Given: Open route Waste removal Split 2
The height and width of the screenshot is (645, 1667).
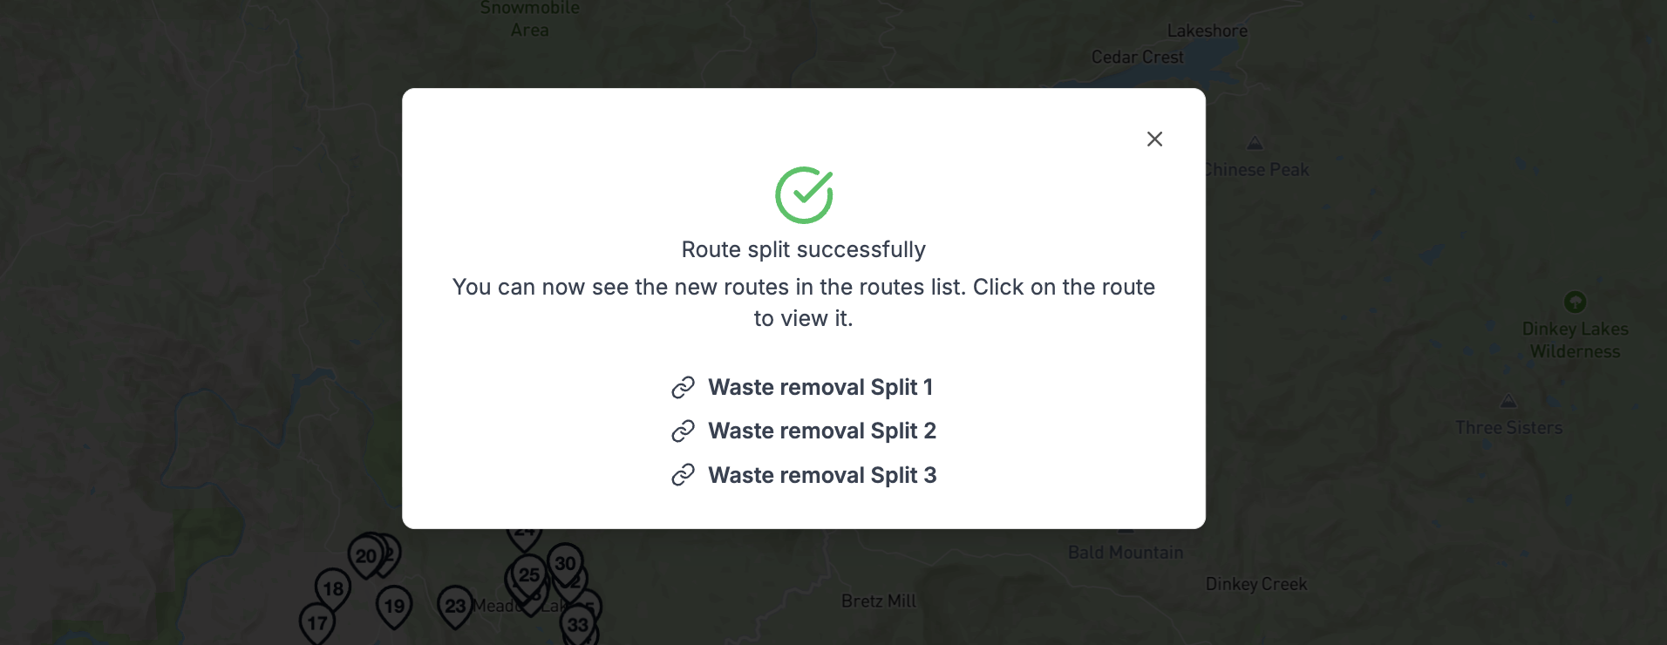Looking at the screenshot, I should [x=822, y=431].
